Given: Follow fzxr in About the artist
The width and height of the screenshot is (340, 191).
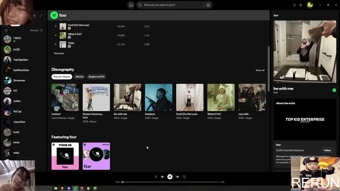Looking at the screenshot, I should pyautogui.click(x=327, y=150).
